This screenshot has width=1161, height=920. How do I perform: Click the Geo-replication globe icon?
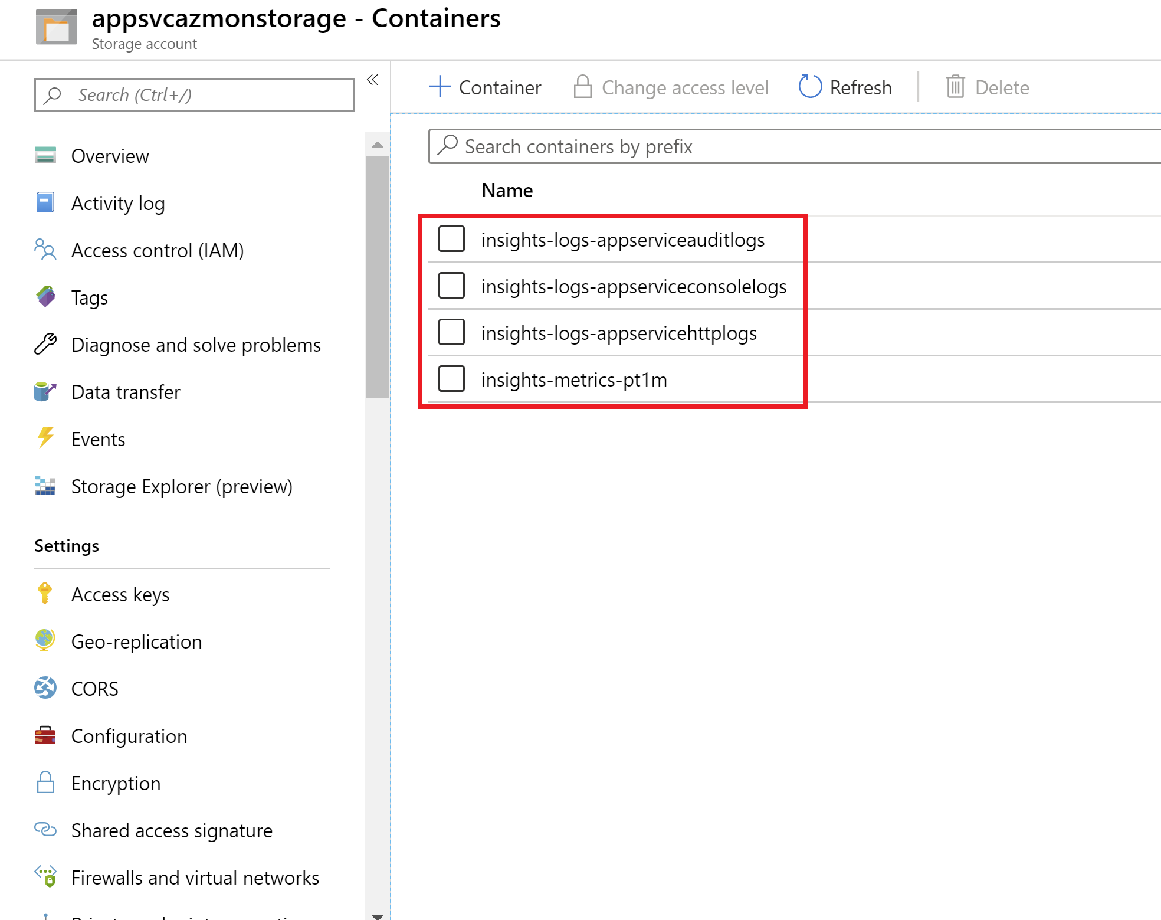pos(45,641)
